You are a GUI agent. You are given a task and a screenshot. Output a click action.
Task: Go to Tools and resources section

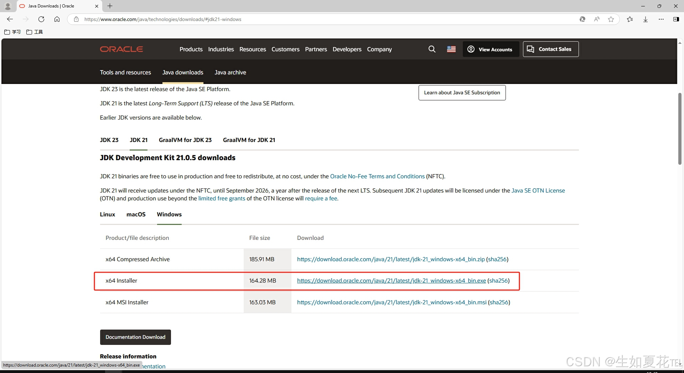pos(125,72)
